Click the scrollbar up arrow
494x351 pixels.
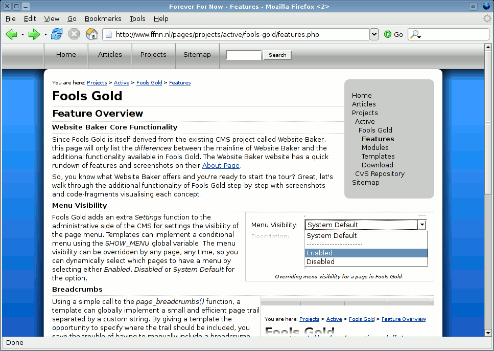488,48
